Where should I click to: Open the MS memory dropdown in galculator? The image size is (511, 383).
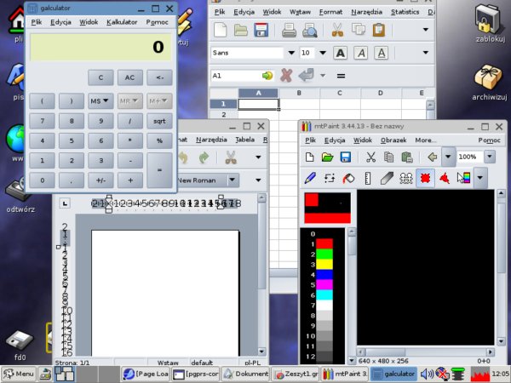click(x=100, y=101)
